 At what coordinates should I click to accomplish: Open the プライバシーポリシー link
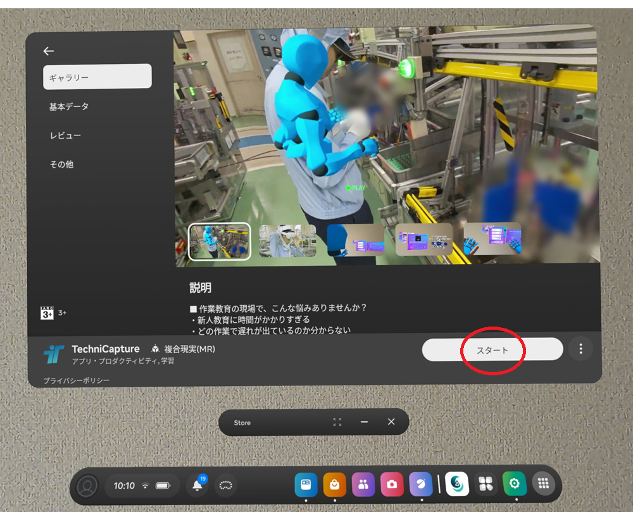click(76, 380)
